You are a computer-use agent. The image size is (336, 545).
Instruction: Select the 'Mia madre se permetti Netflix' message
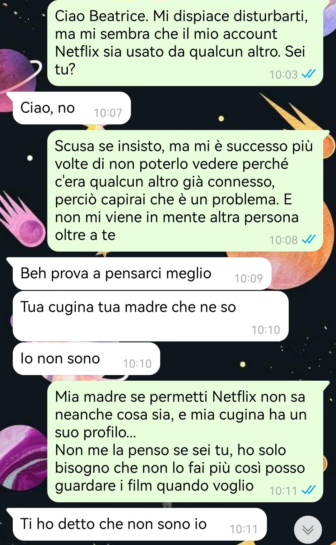pyautogui.click(x=185, y=441)
